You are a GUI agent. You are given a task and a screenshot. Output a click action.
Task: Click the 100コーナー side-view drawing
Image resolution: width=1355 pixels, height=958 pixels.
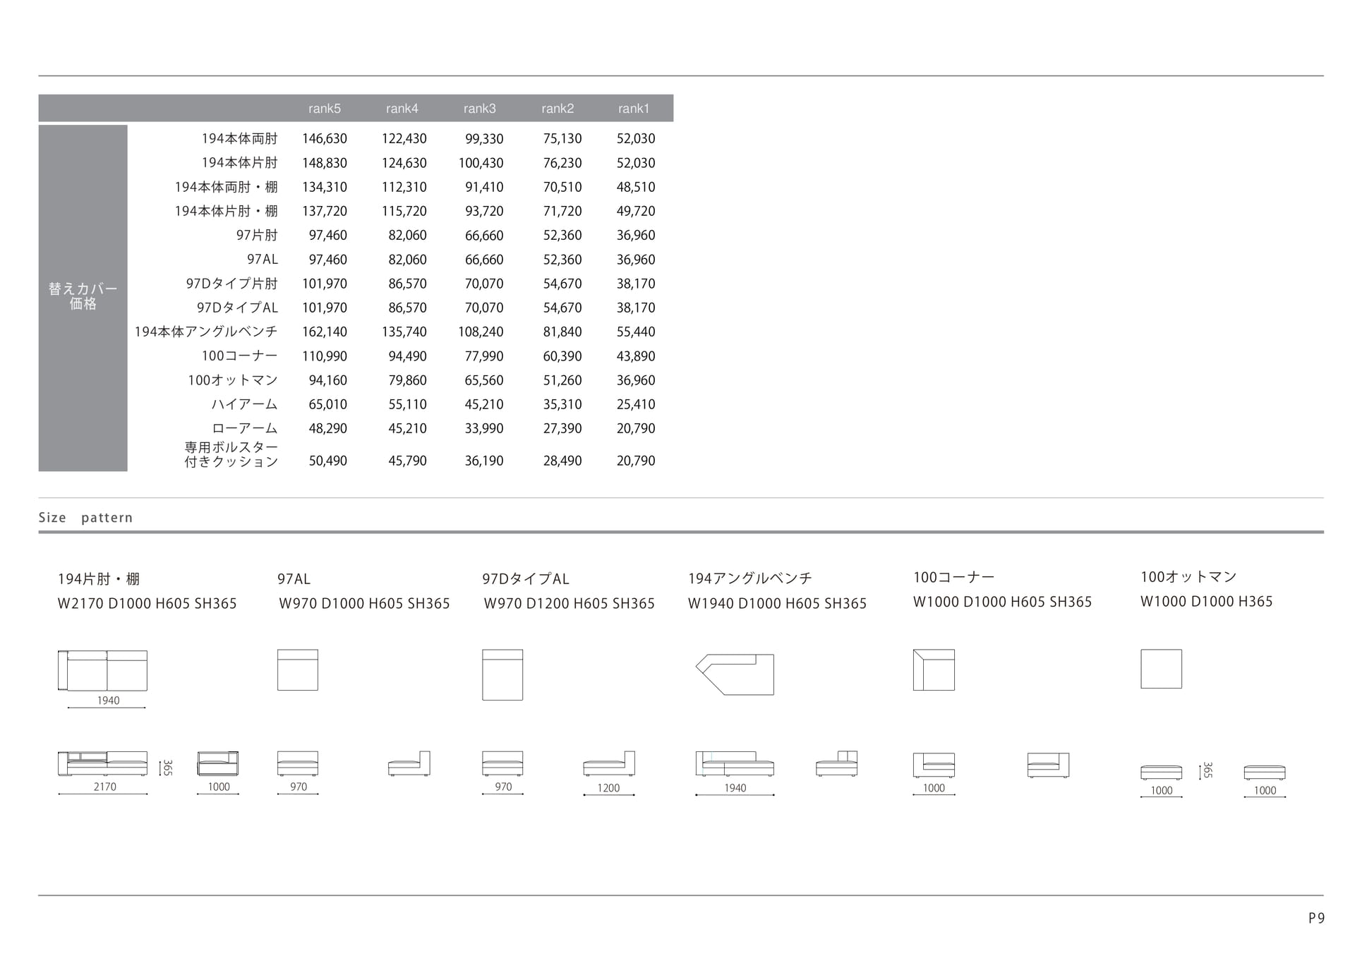1048,765
